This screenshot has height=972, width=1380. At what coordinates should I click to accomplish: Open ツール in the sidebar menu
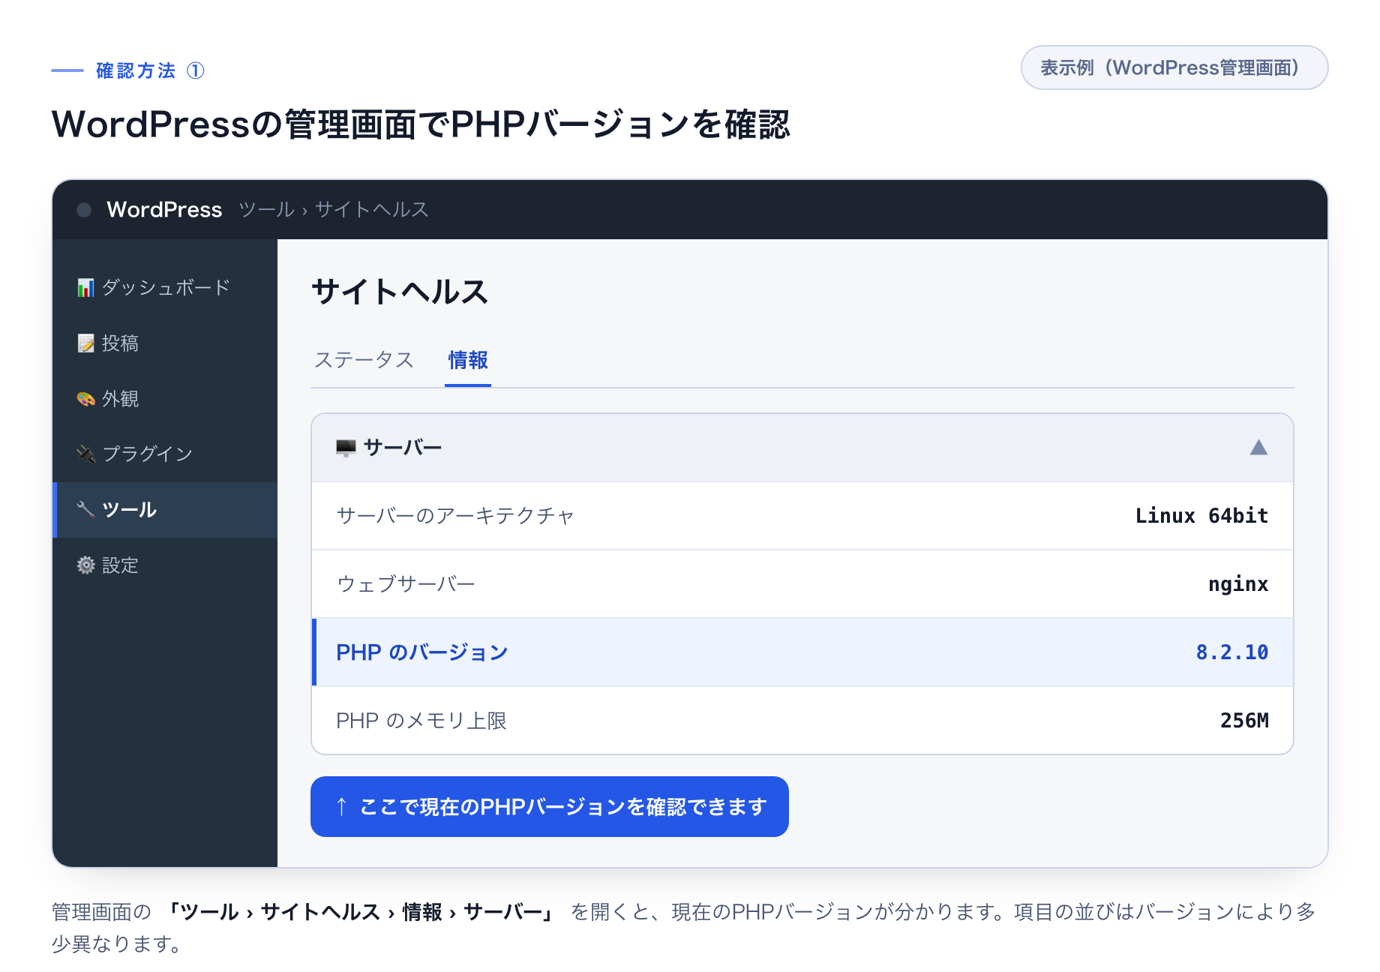click(165, 510)
